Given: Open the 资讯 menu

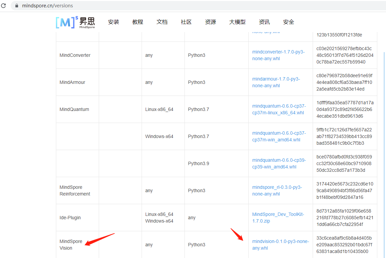Looking at the screenshot, I should click(x=264, y=22).
